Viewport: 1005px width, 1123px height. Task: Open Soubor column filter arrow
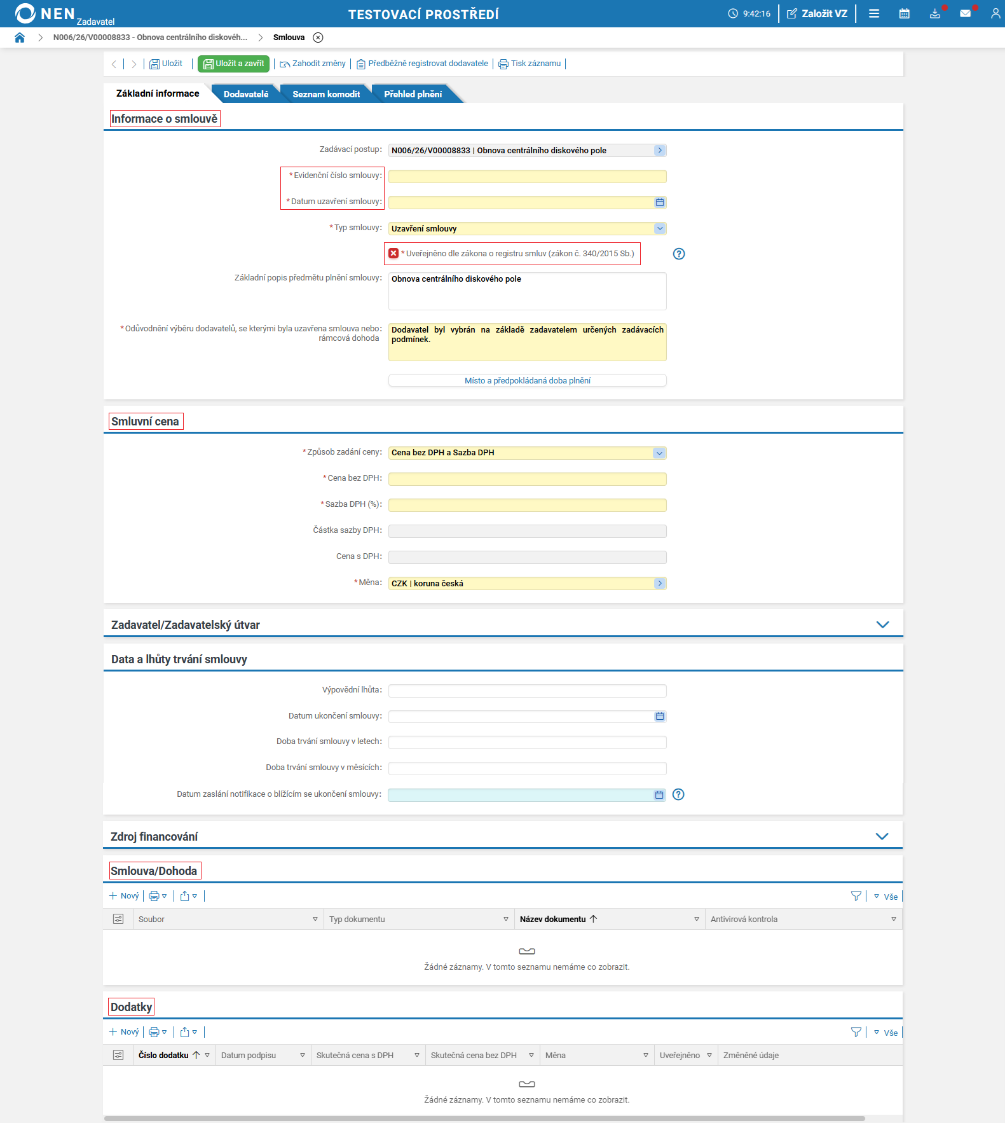click(x=315, y=919)
